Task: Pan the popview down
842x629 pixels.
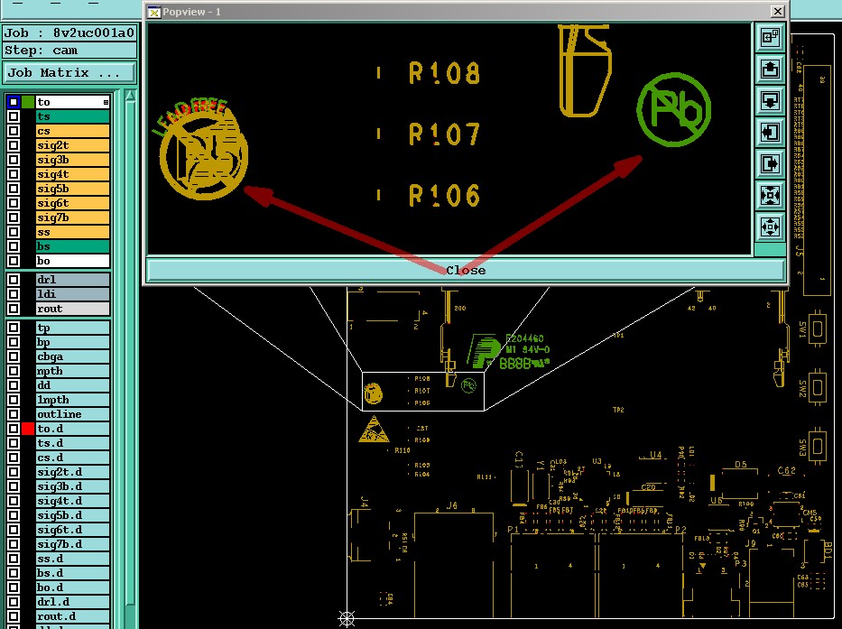Action: point(770,100)
